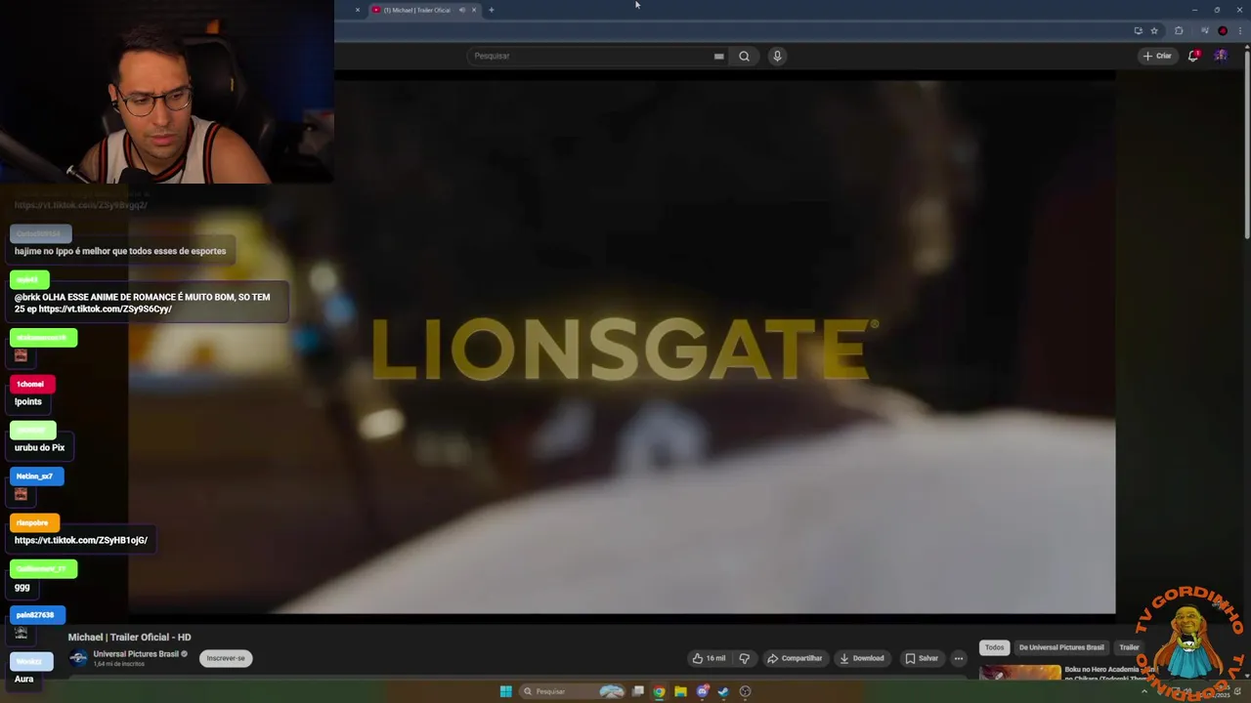Viewport: 1251px width, 703px height.
Task: Open the YouTube account avatar menu
Action: [x=1221, y=56]
